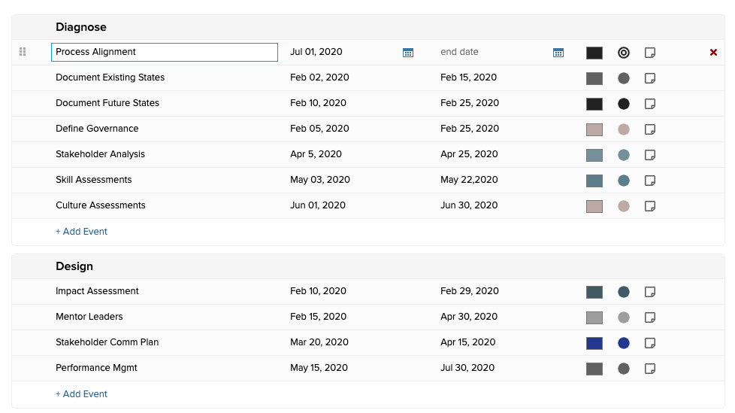Change circle shape for Stakeholder Comm Plan

point(624,343)
